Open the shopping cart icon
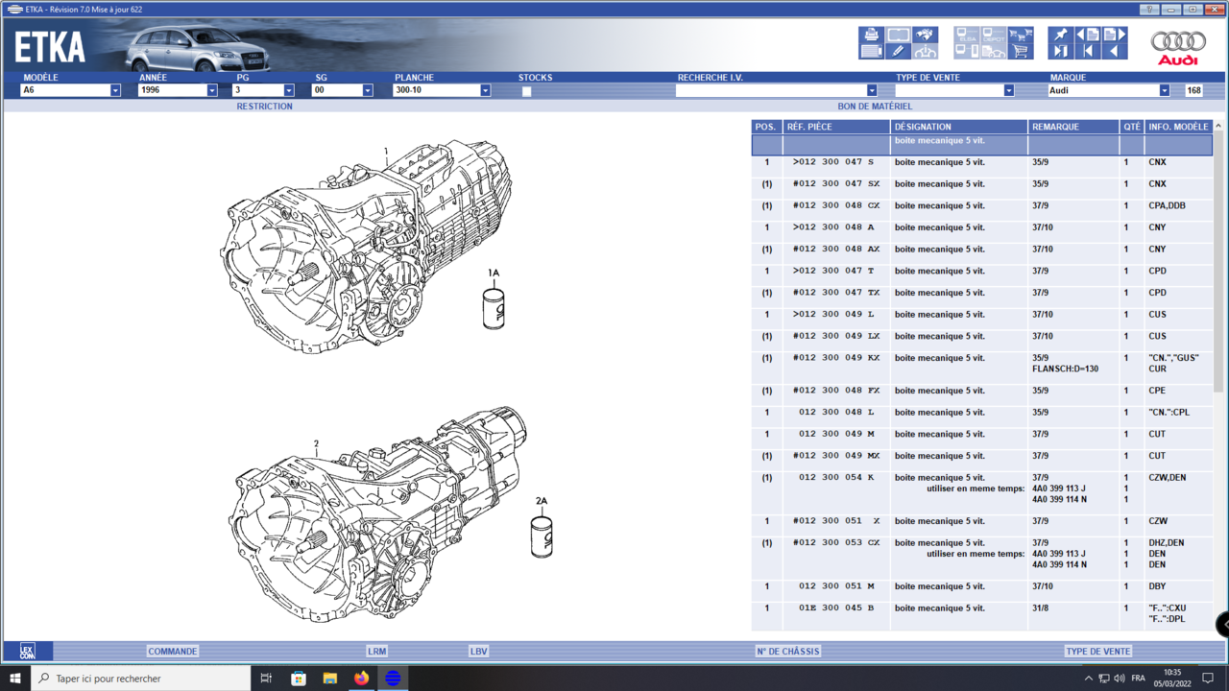1229x691 pixels. click(x=1021, y=52)
